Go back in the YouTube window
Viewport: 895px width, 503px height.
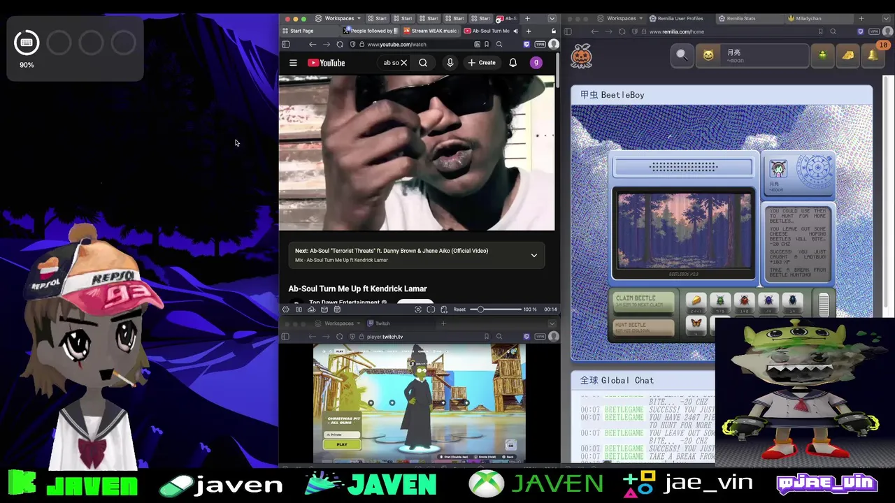[313, 44]
